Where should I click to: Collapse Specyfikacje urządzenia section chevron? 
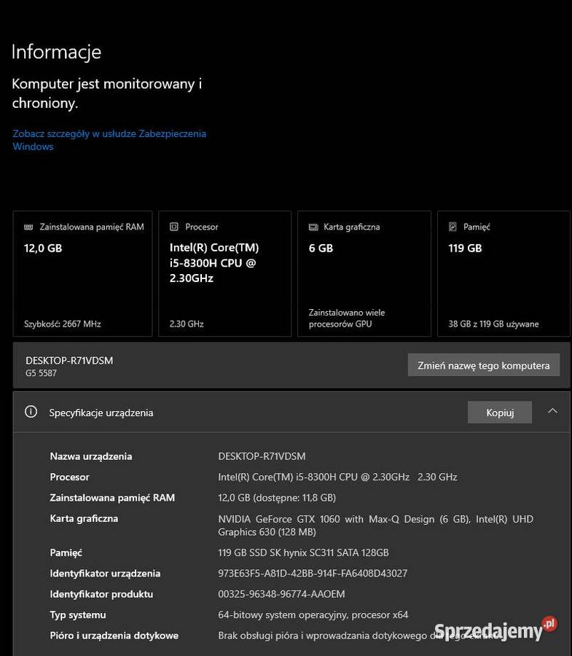click(x=552, y=411)
